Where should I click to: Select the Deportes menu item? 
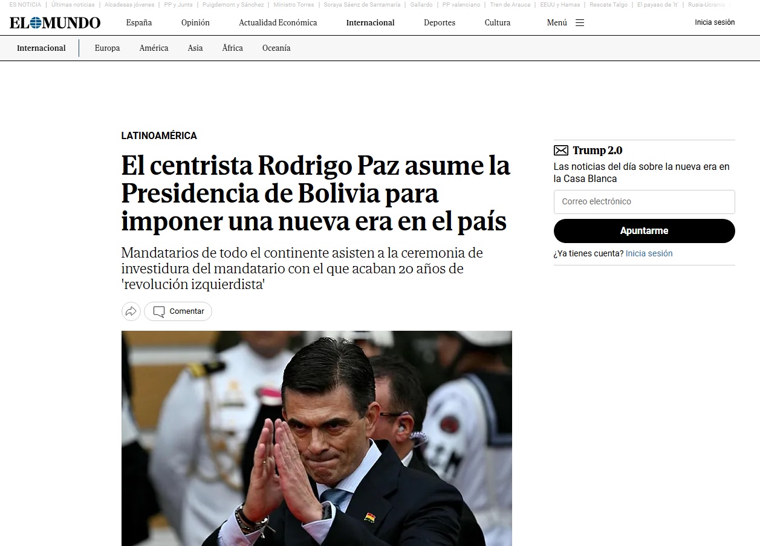[440, 23]
